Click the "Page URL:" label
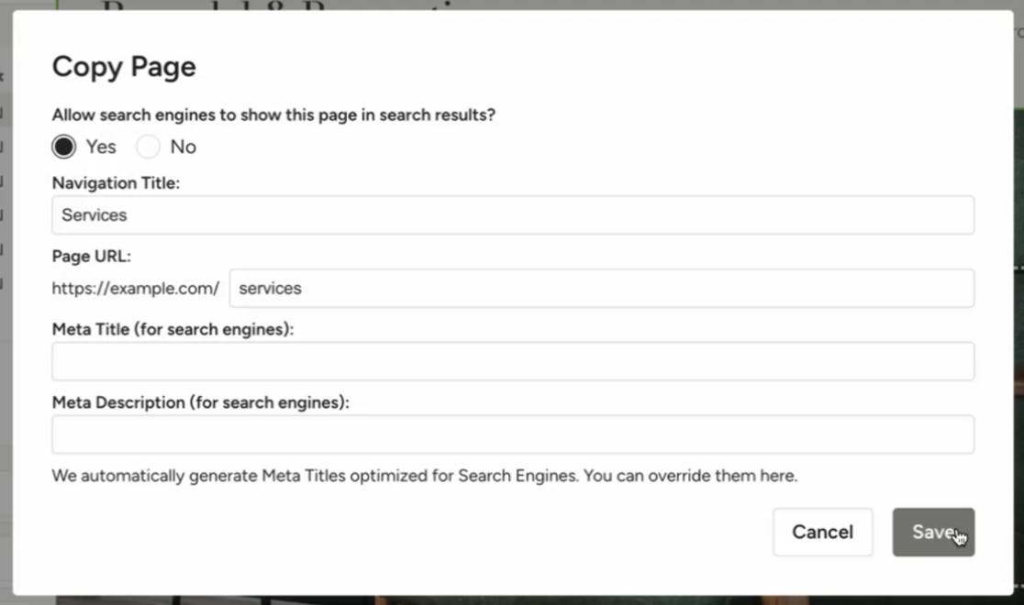The image size is (1024, 605). click(x=91, y=257)
